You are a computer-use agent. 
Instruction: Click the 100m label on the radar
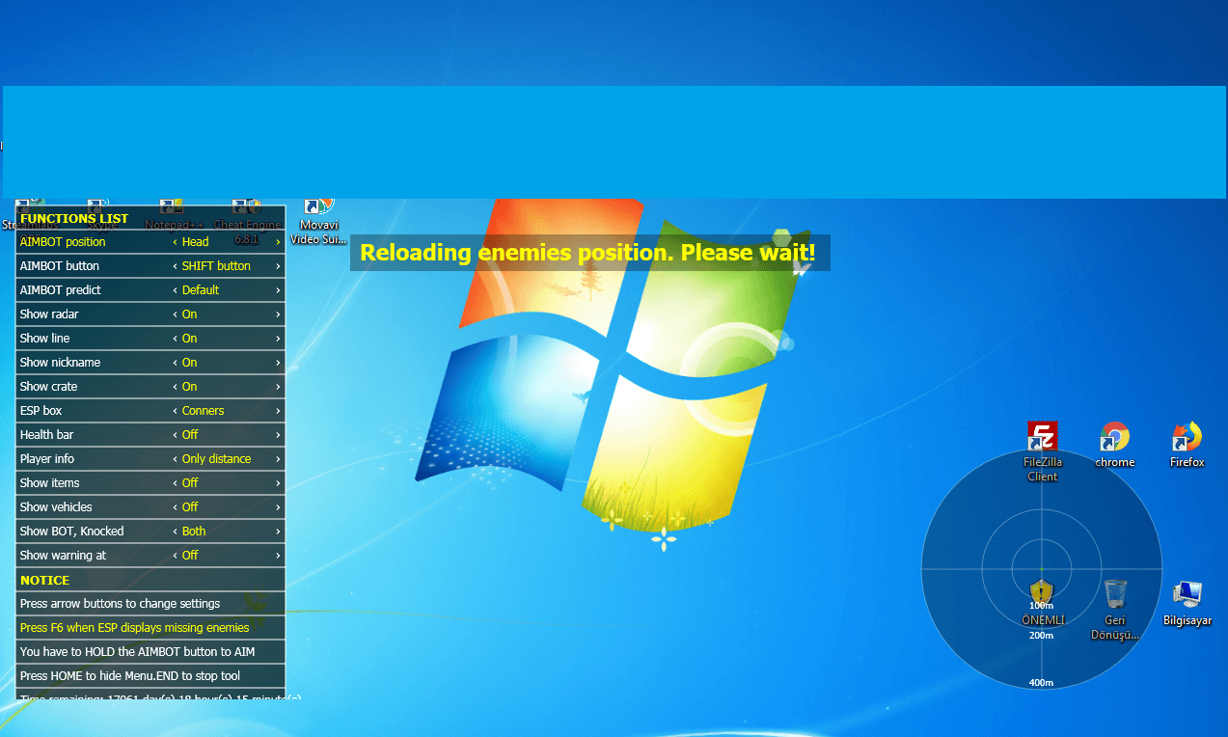click(1041, 606)
